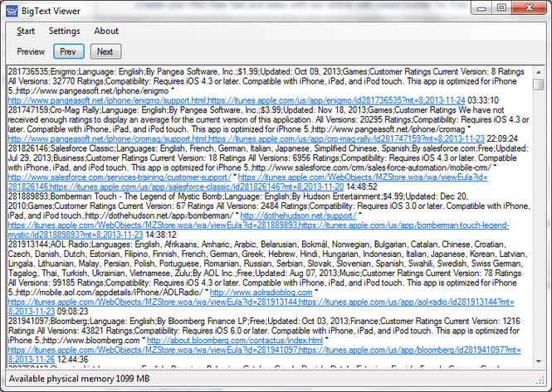Image resolution: width=552 pixels, height=392 pixels.
Task: Click the Available physical memory status text
Action: (x=79, y=379)
